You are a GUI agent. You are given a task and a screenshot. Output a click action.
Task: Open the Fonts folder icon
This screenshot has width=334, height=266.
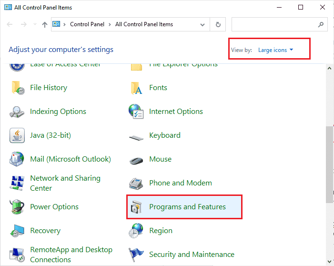[x=136, y=88]
